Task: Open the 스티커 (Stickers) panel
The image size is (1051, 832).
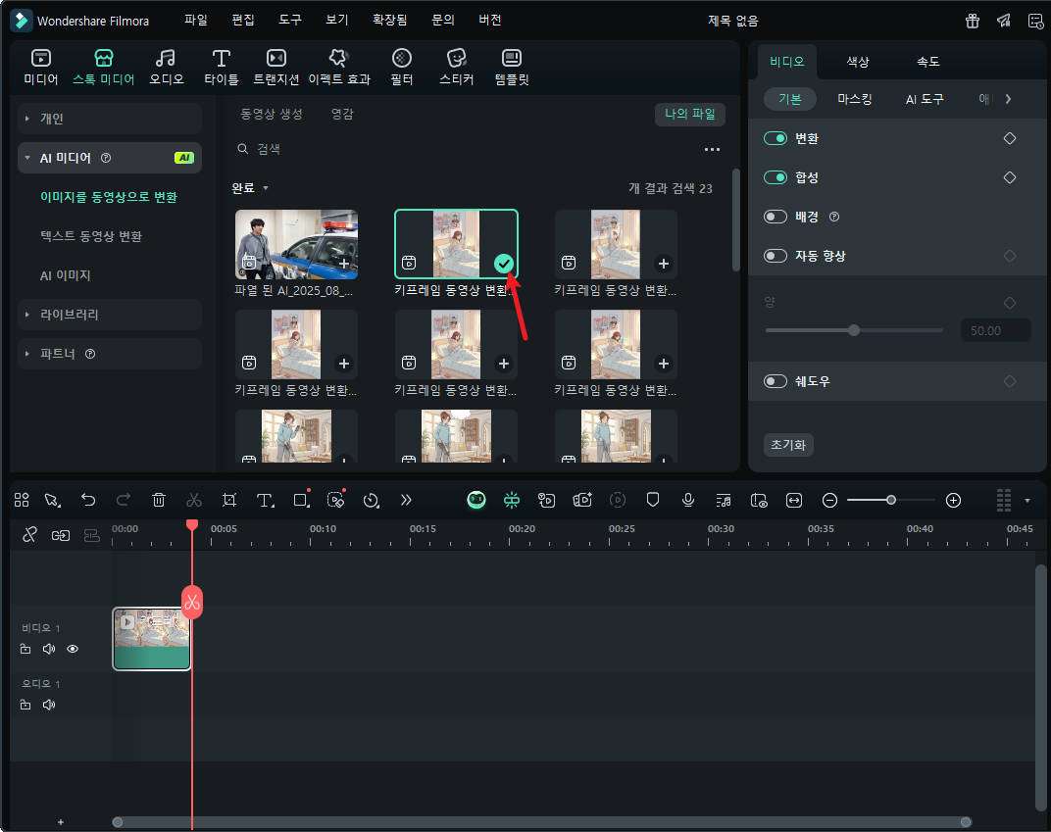Action: [456, 67]
